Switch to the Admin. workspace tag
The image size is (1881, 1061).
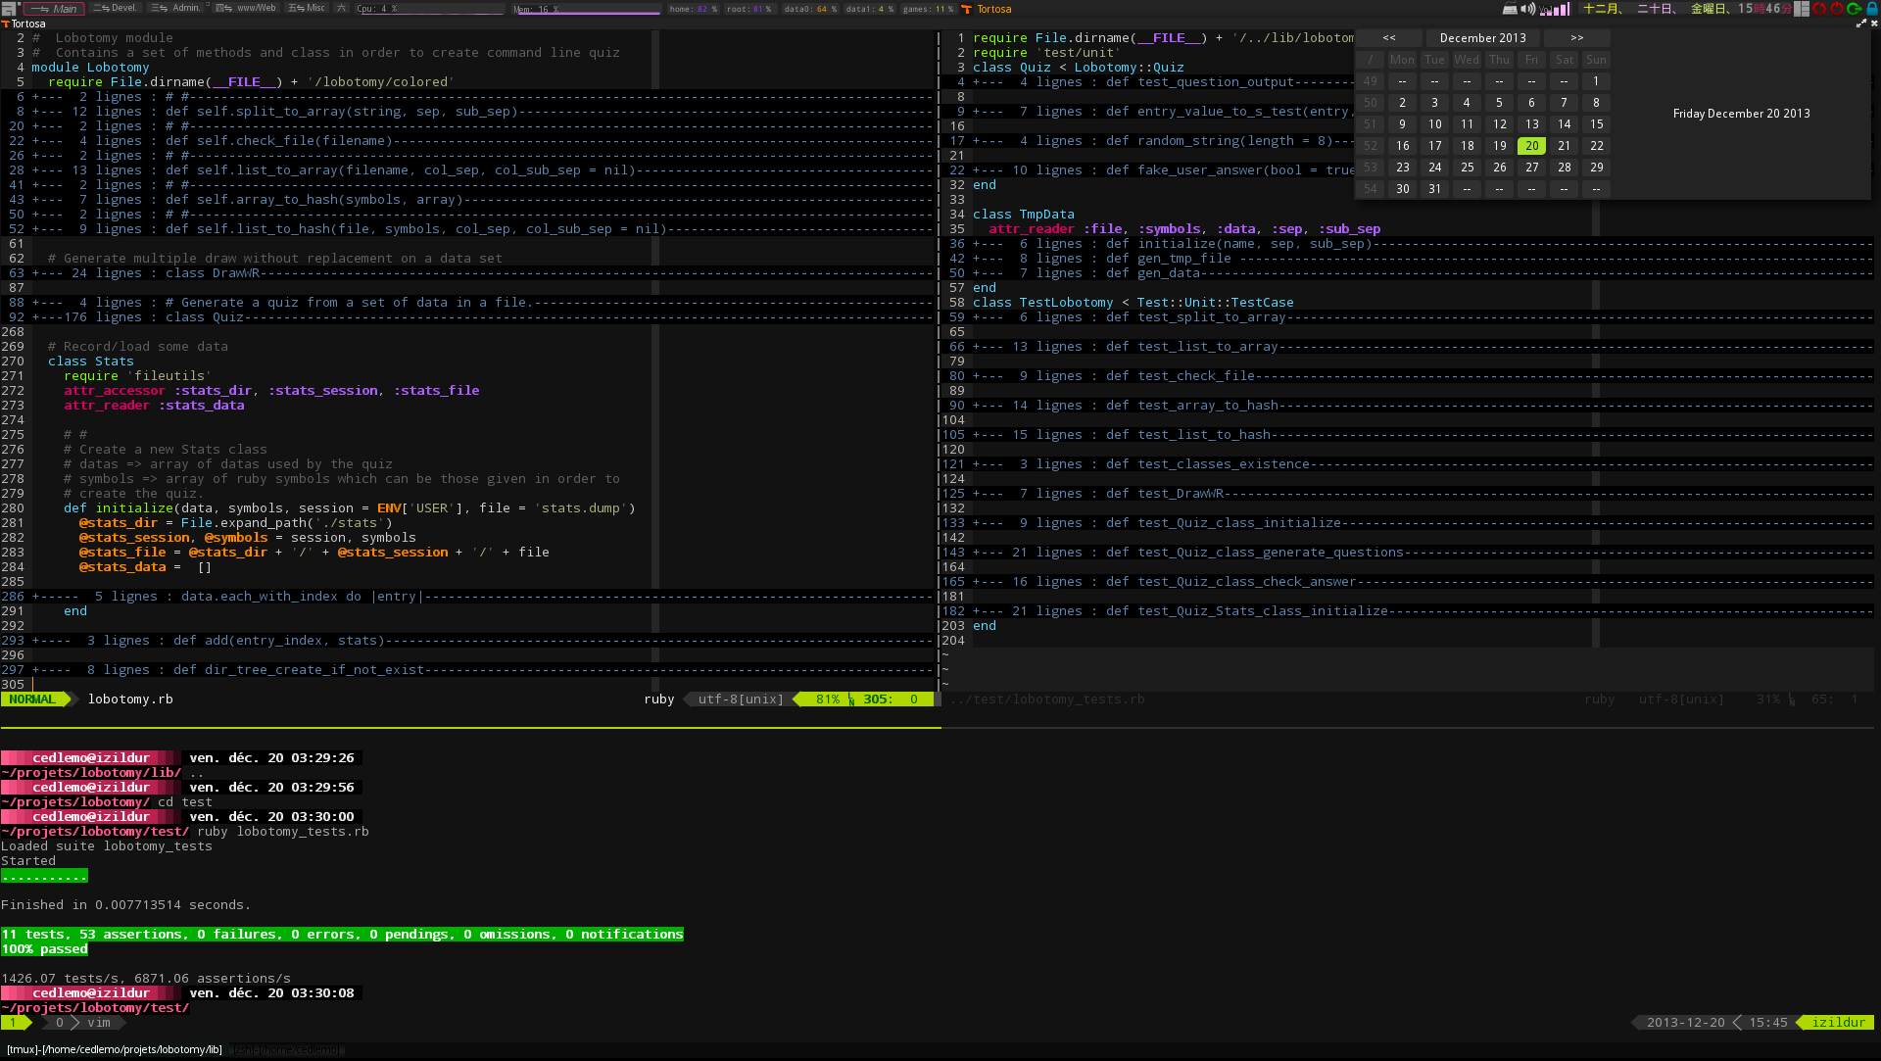176,8
